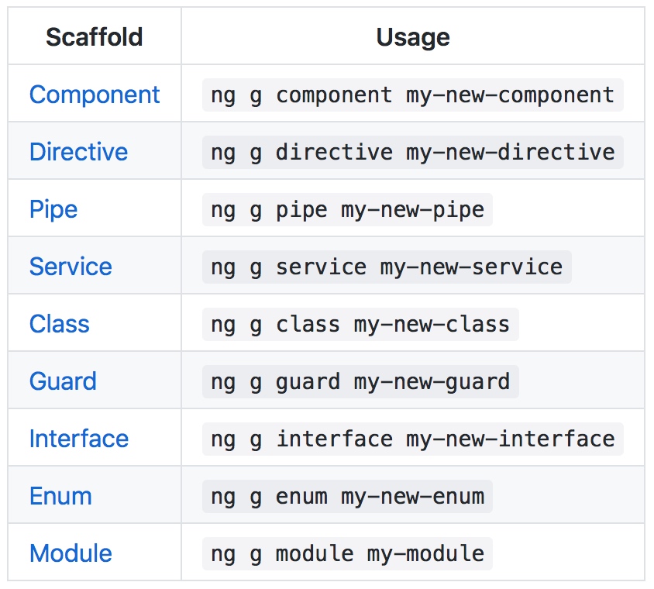
Task: Open the Directive scaffold link
Action: 78,152
